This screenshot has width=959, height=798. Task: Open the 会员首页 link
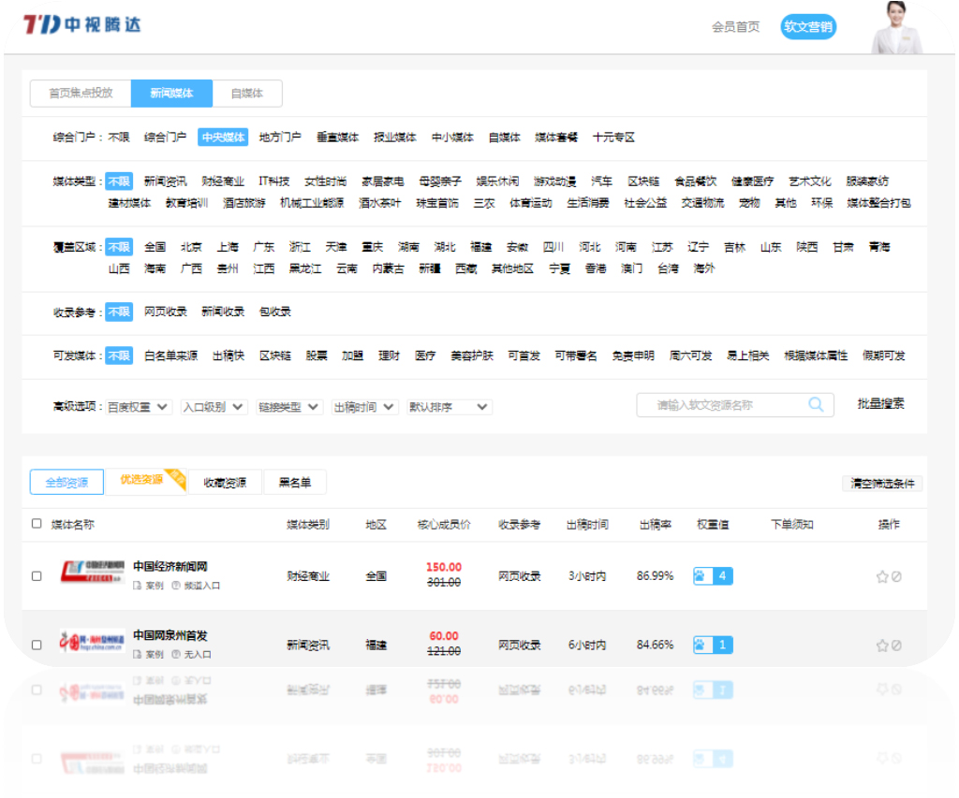(736, 27)
